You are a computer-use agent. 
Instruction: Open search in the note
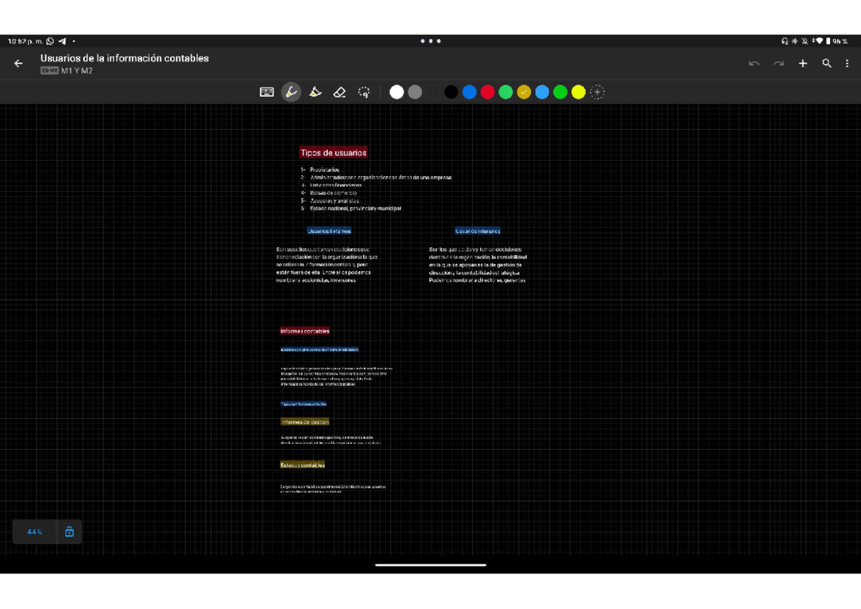click(x=827, y=63)
